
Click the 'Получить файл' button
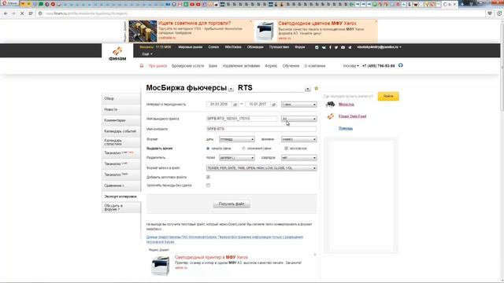click(x=232, y=204)
